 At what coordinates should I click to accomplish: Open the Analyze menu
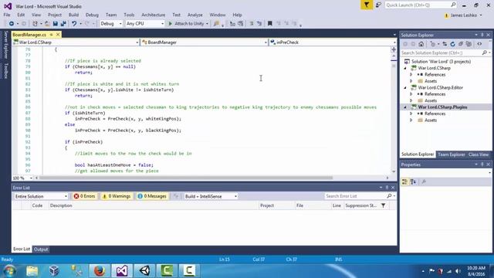coord(195,15)
